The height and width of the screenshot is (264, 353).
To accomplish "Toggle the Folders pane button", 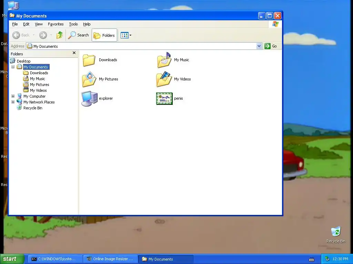I will pyautogui.click(x=104, y=35).
